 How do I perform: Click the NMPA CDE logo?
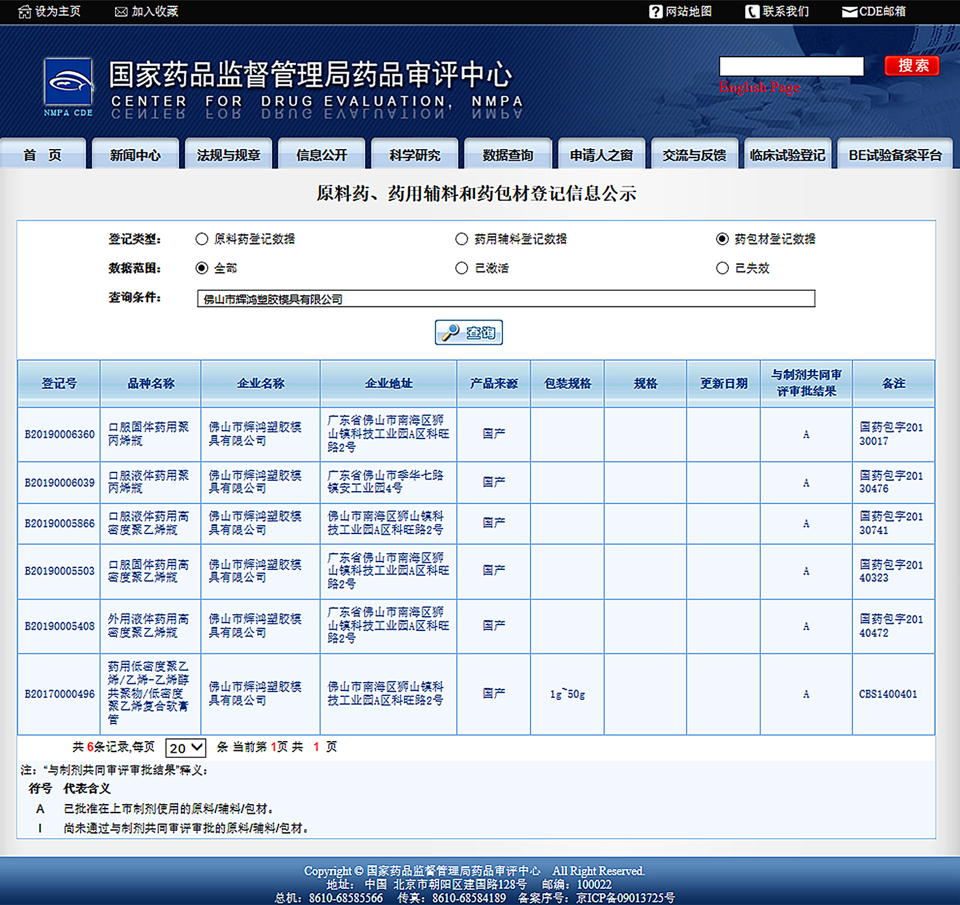68,83
